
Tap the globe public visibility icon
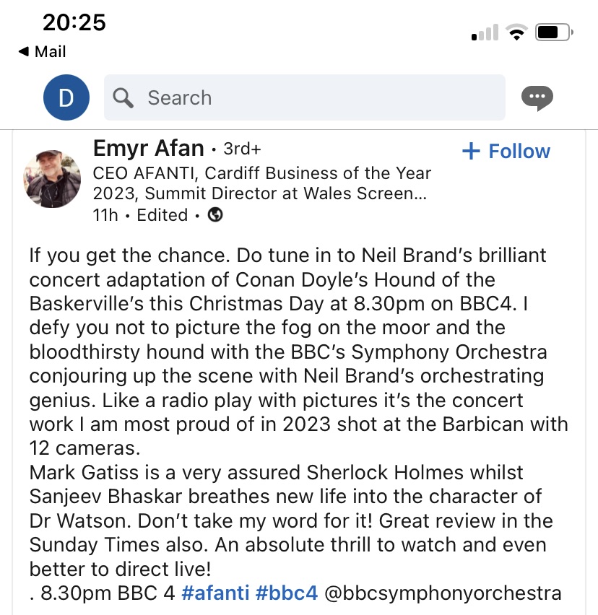tap(214, 214)
